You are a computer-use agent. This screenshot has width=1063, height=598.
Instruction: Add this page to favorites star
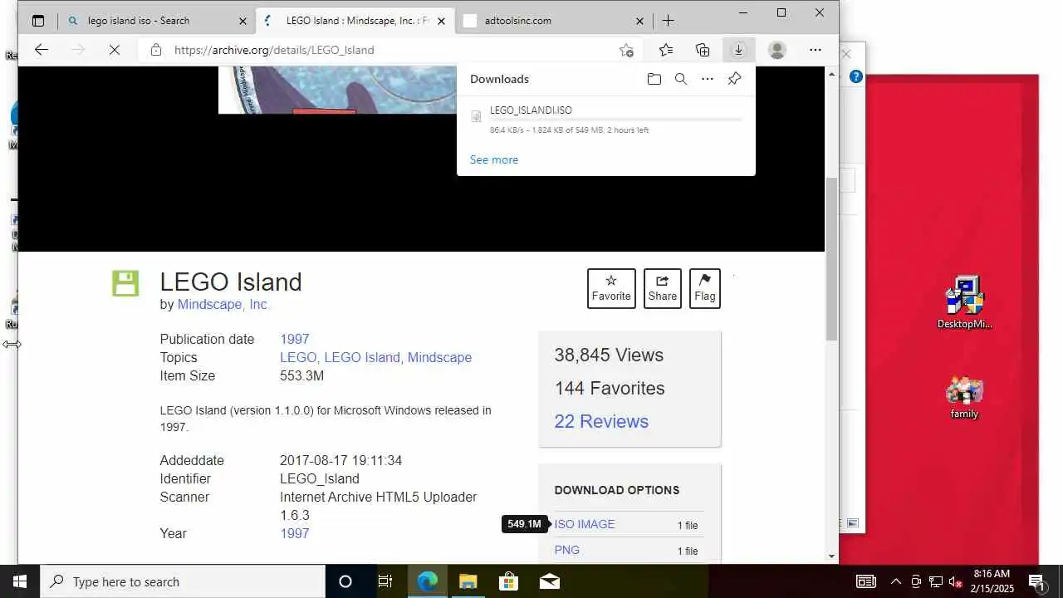pyautogui.click(x=626, y=50)
